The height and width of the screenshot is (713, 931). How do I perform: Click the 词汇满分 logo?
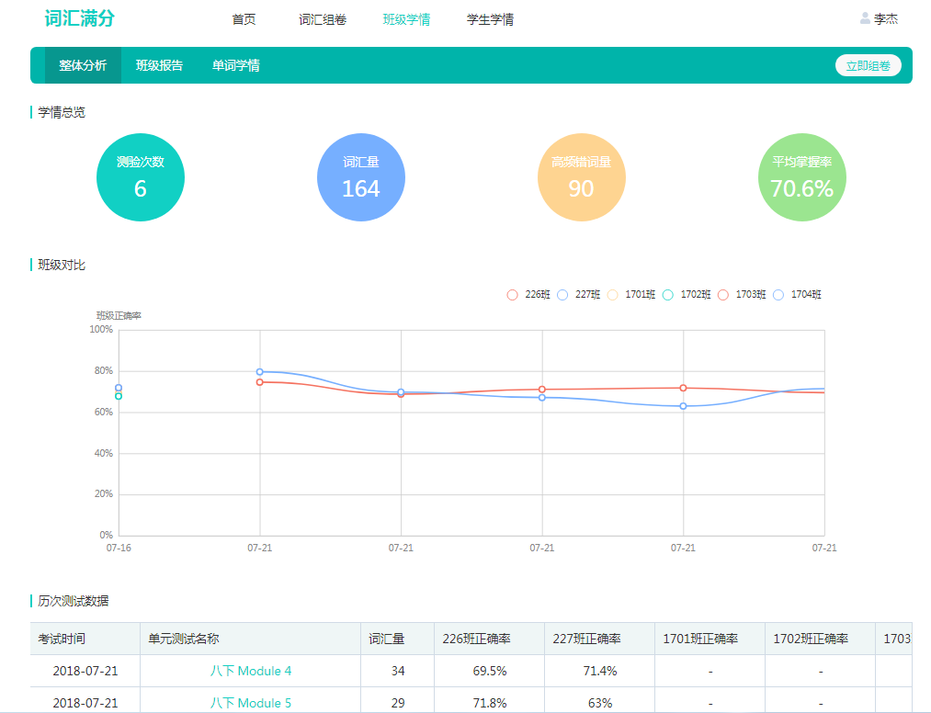click(x=80, y=18)
